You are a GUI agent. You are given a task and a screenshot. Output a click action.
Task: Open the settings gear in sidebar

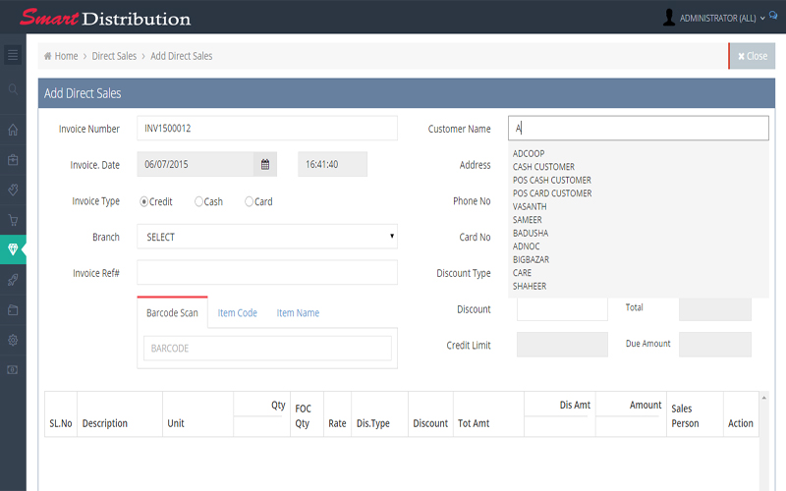point(13,340)
